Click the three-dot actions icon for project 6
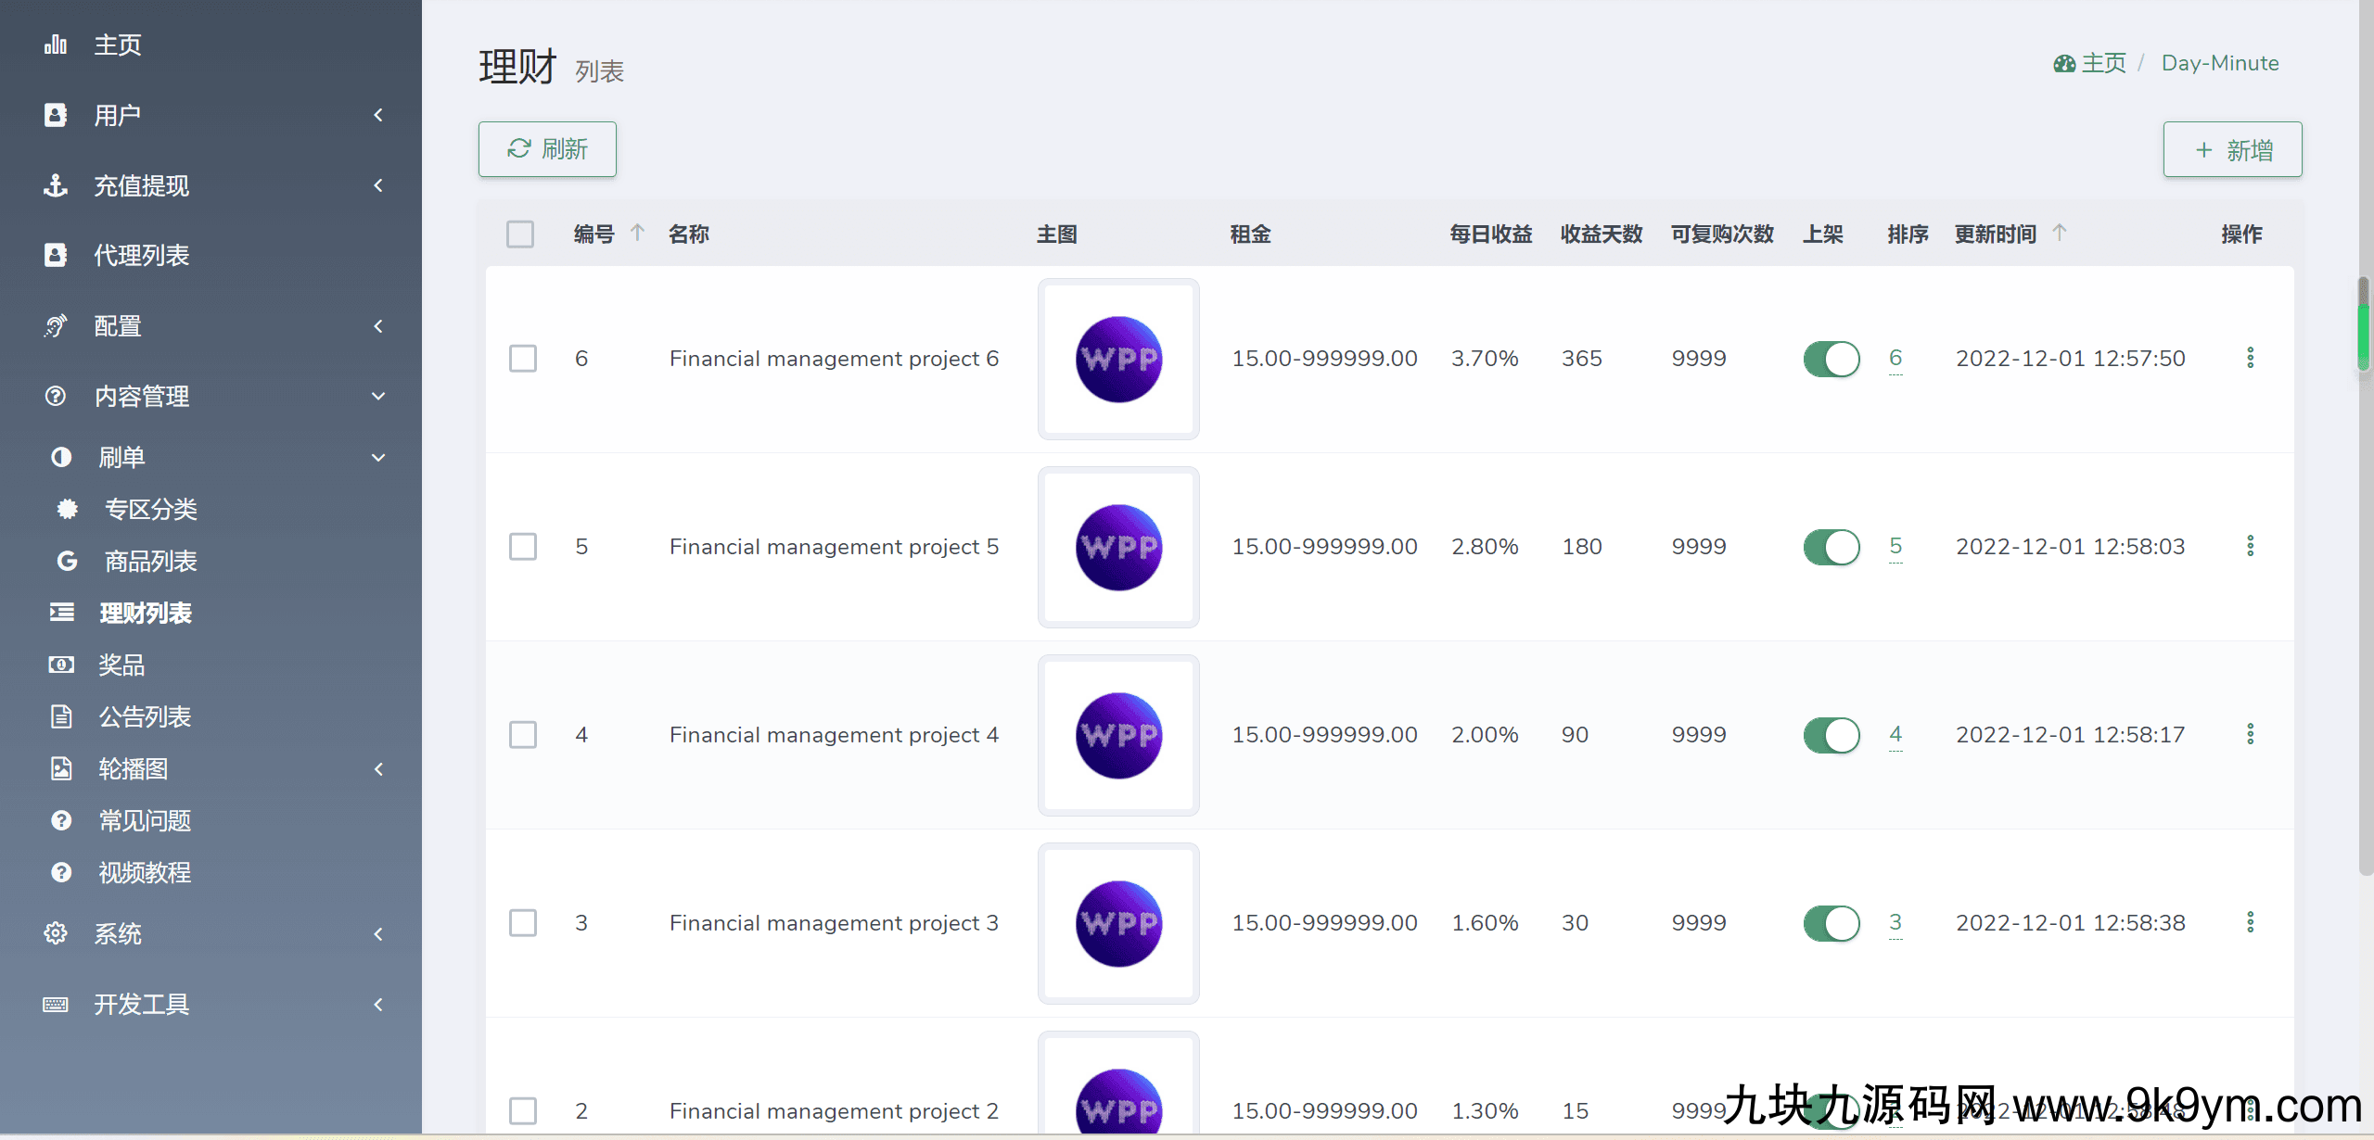The image size is (2374, 1140). (x=2250, y=358)
